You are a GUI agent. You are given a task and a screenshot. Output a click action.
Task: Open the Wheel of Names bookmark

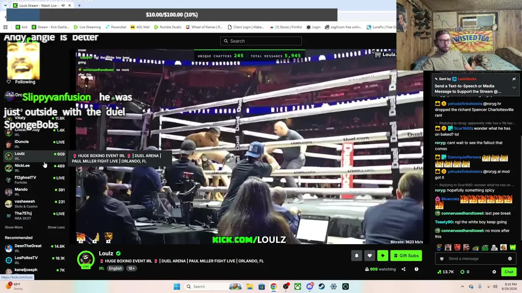click(204, 27)
